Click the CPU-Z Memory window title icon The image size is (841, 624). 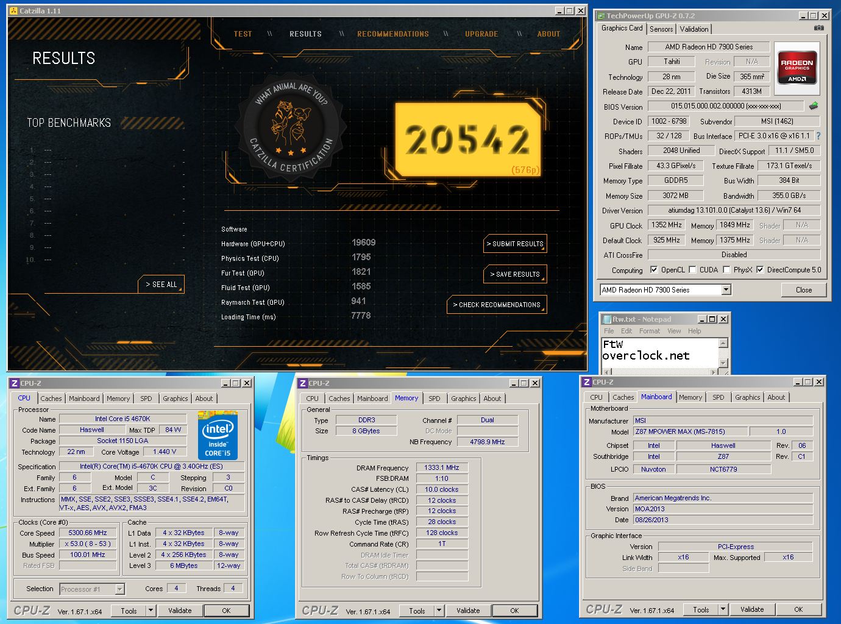303,383
